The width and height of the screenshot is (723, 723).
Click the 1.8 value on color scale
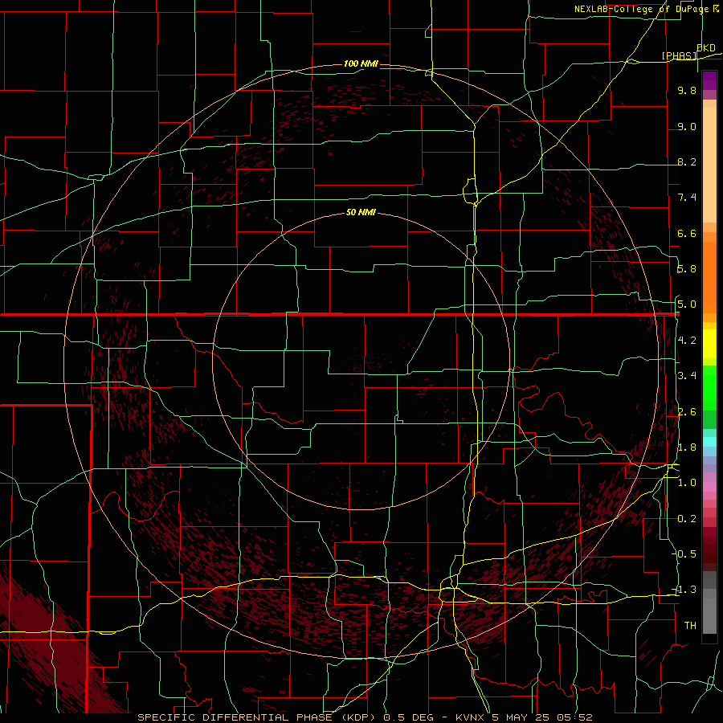pyautogui.click(x=687, y=447)
